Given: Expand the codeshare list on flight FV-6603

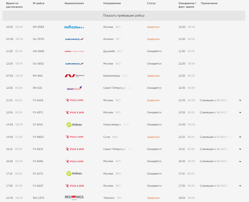Looking at the screenshot, I should coord(240,137).
